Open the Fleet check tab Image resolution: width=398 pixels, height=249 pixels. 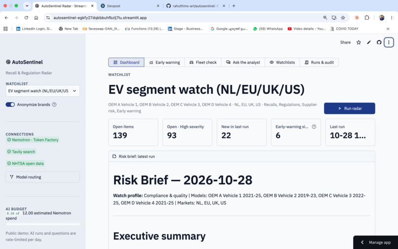pos(203,62)
